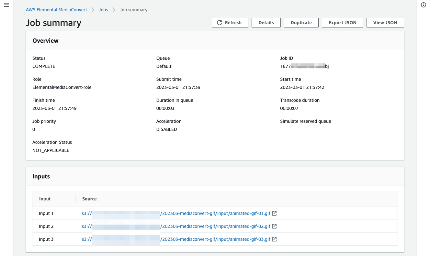
Task: Duplicate this job
Action: click(301, 23)
